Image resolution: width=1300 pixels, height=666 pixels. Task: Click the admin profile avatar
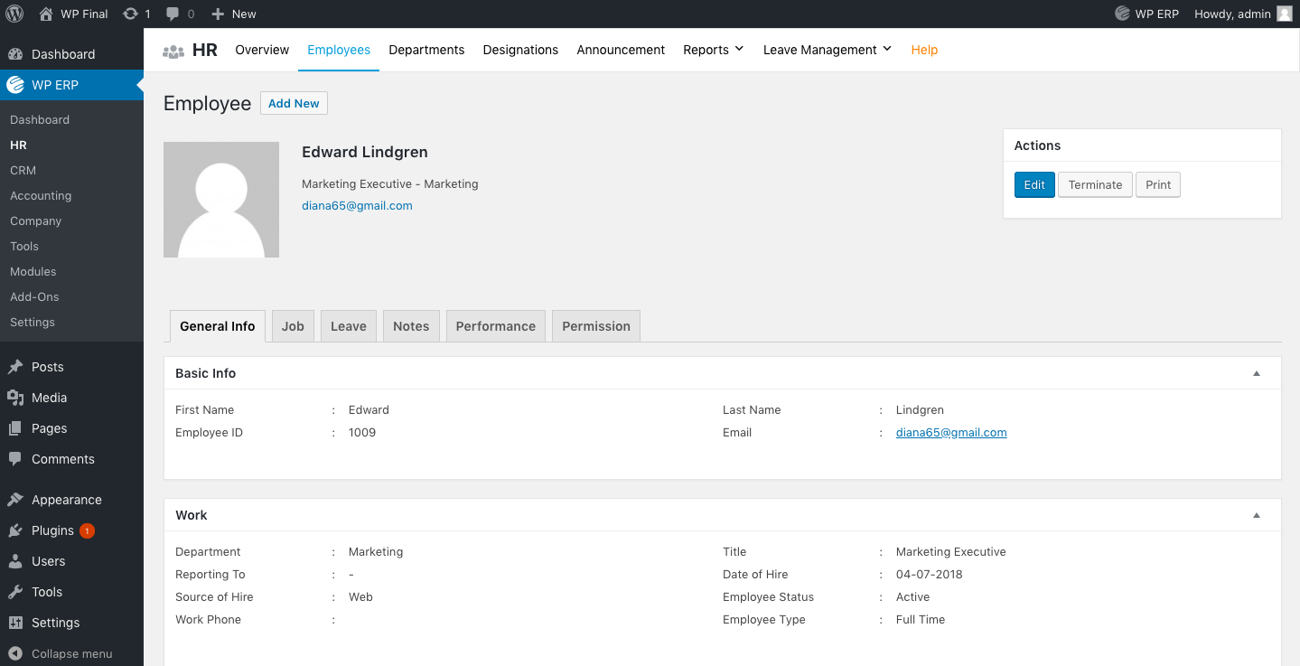[1286, 14]
